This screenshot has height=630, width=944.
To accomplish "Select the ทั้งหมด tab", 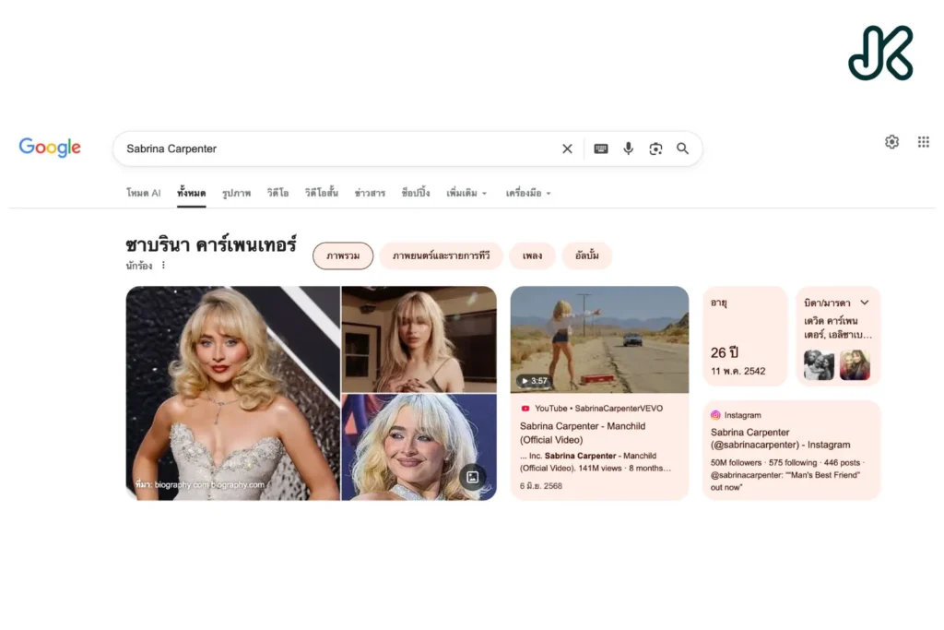I will 192,194.
